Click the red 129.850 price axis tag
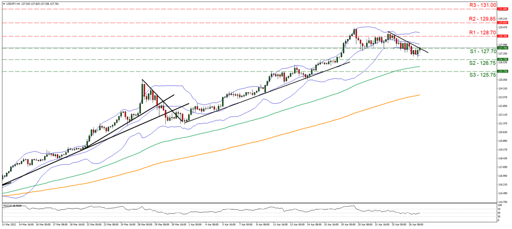Image resolution: width=512 pixels, height=229 pixels. (502, 23)
